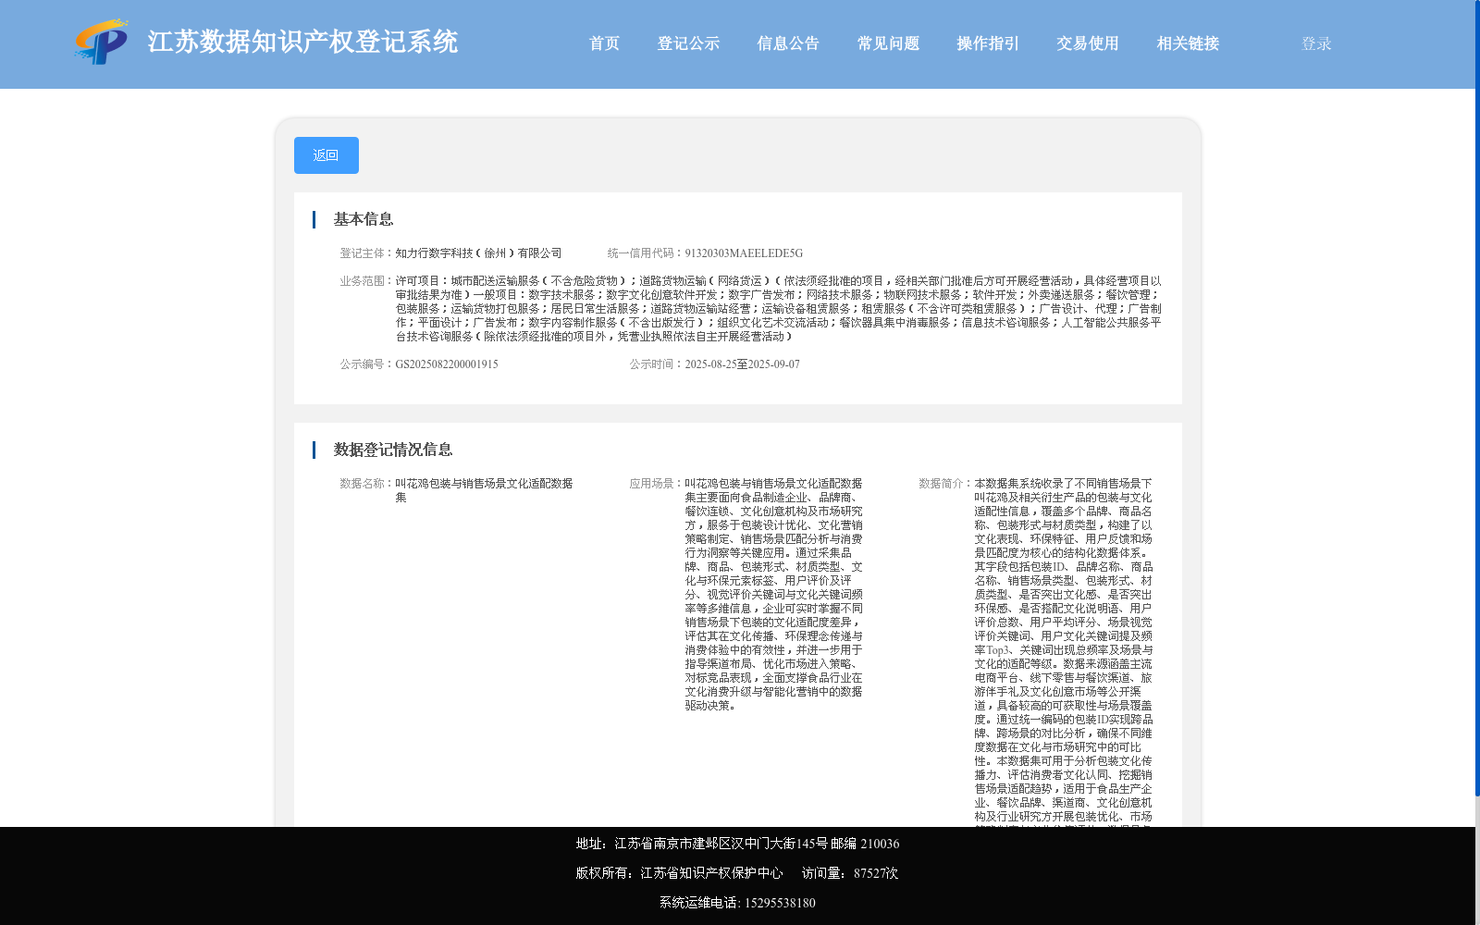This screenshot has height=925, width=1480.
Task: Click the business scope description text
Action: coord(779,309)
